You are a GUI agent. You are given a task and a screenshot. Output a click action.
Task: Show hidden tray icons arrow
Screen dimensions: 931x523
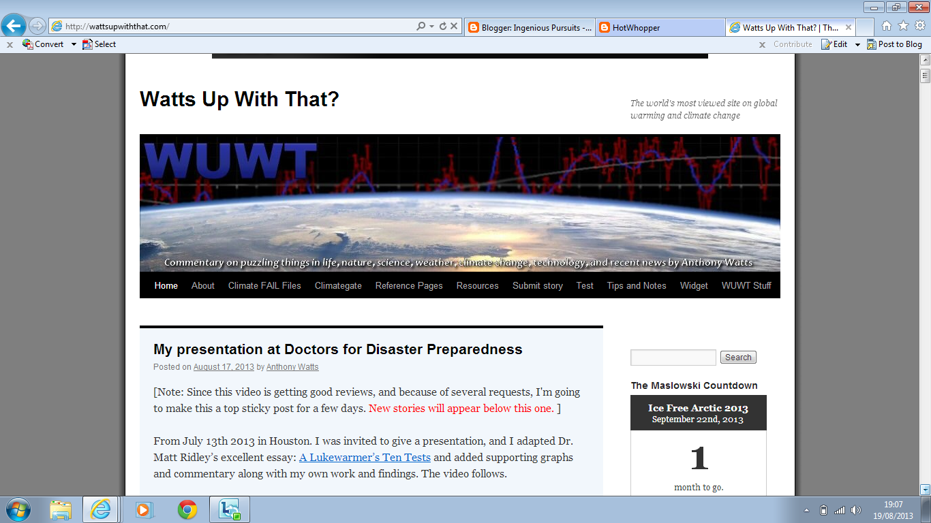coord(807,510)
